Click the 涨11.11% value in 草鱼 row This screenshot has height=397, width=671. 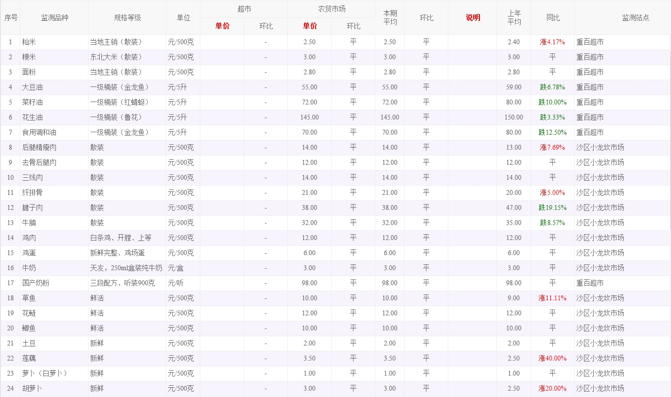[x=552, y=298]
